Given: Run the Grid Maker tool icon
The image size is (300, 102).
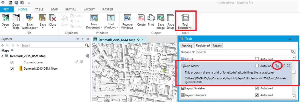Looking at the screenshot, I should coord(277,66).
